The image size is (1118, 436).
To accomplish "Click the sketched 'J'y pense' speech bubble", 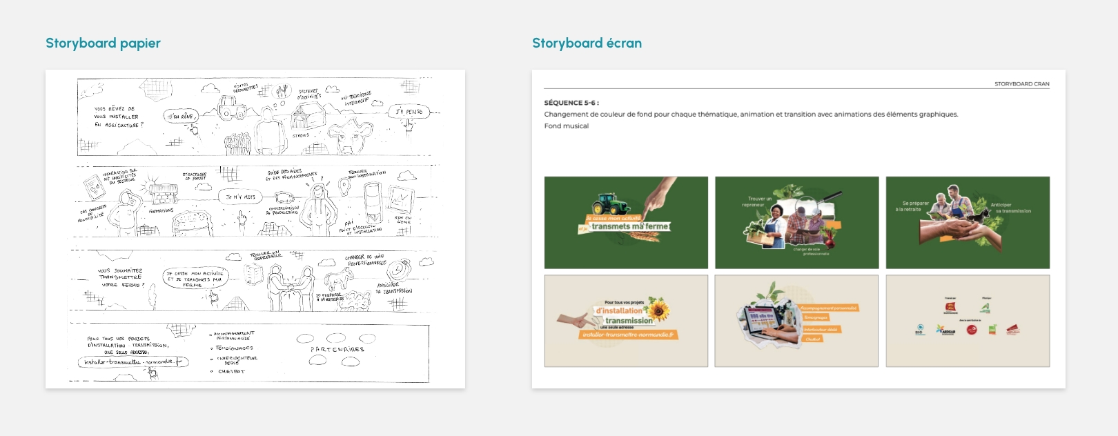I will coord(409,111).
